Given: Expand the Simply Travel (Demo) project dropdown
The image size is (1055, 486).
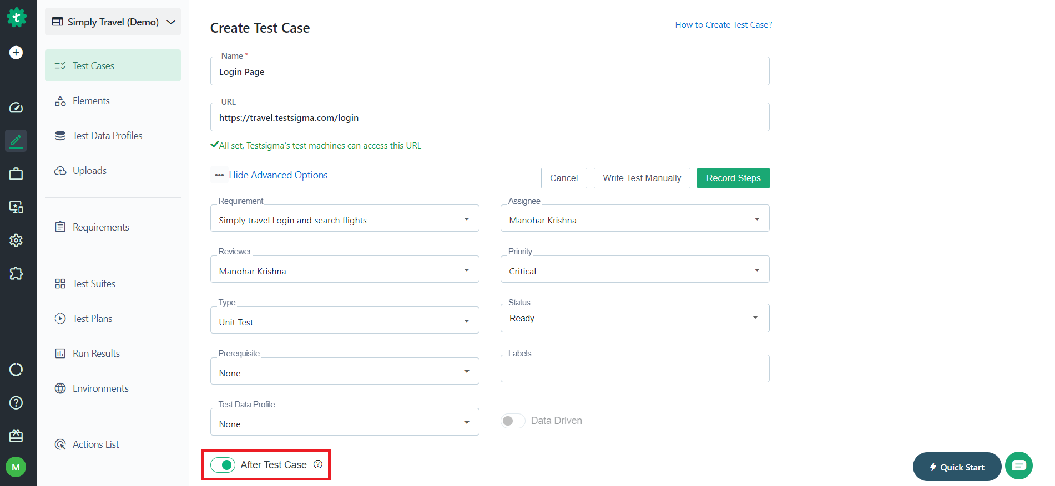Looking at the screenshot, I should click(x=113, y=22).
